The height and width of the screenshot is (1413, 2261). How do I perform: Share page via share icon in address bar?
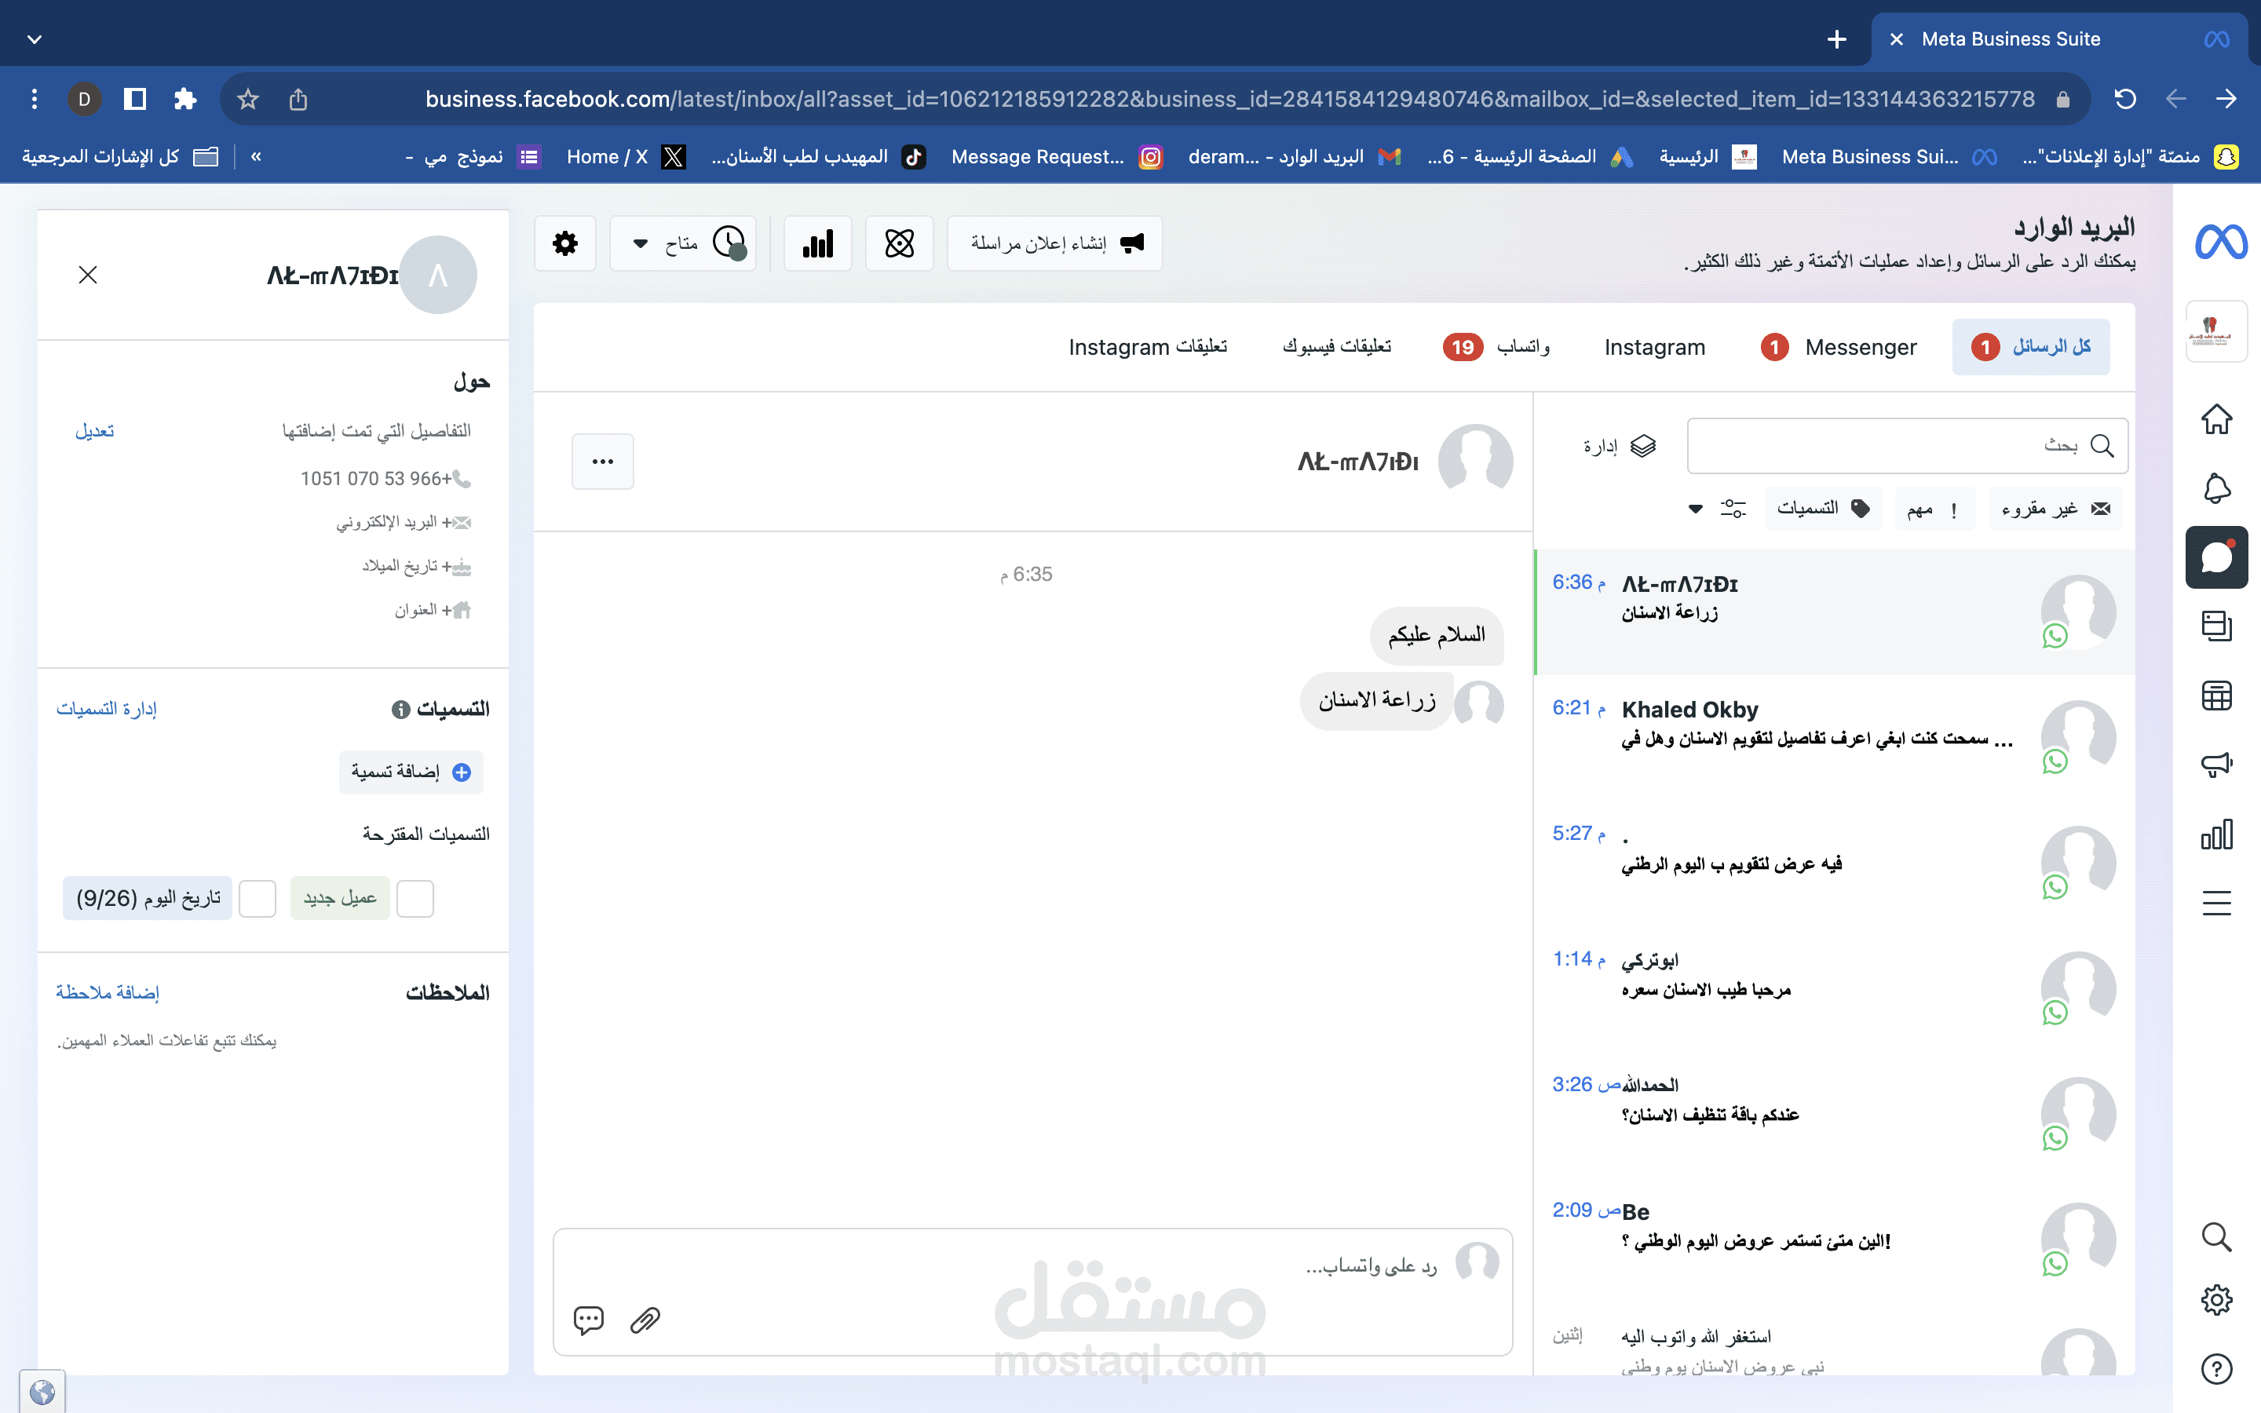click(x=298, y=99)
